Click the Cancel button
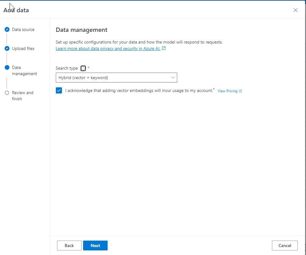 (x=285, y=245)
